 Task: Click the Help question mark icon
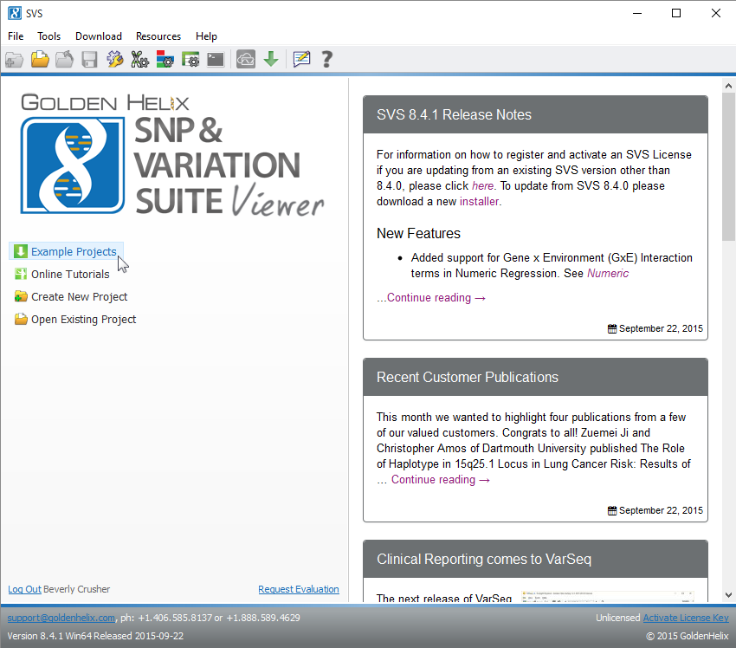[326, 59]
